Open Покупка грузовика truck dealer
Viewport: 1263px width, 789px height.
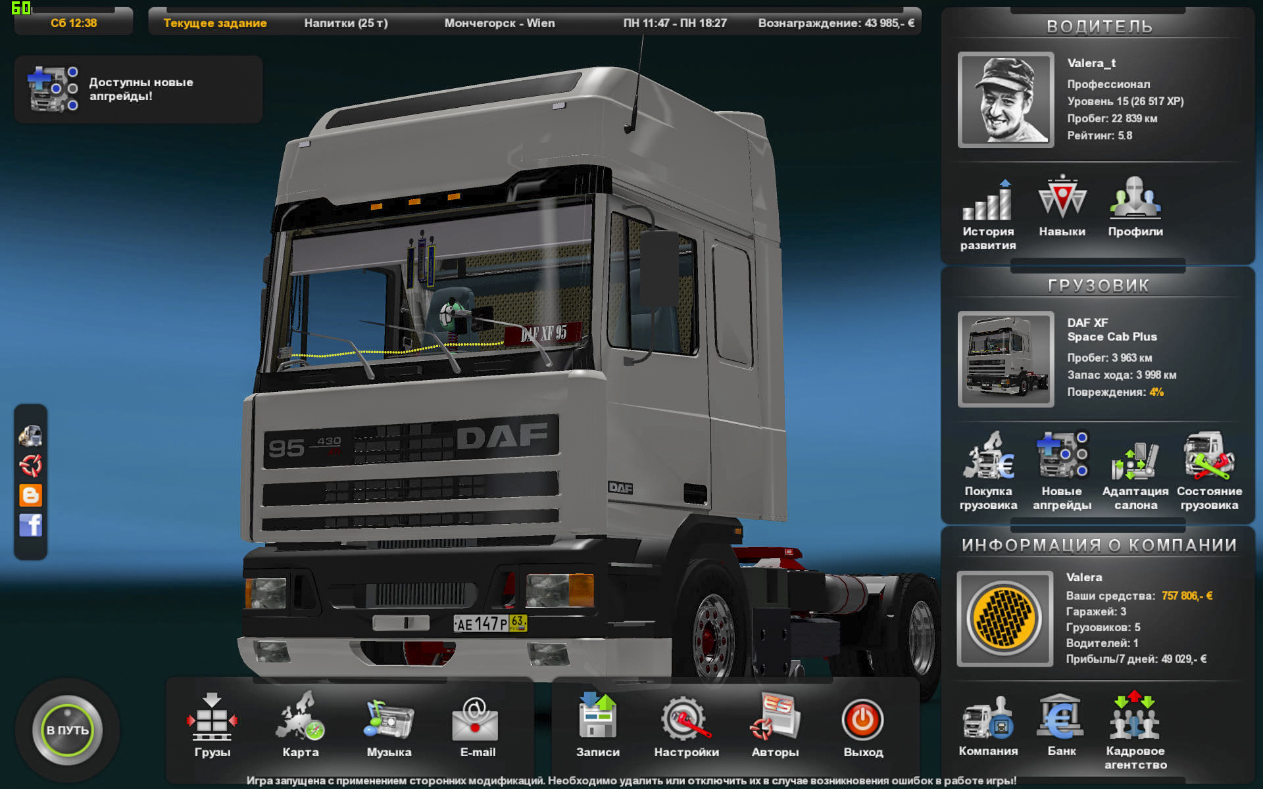pyautogui.click(x=988, y=457)
